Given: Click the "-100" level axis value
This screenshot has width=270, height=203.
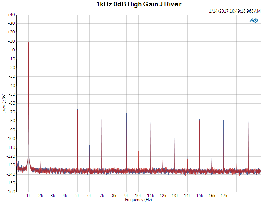Looking at the screenshot, I should click(x=11, y=139).
